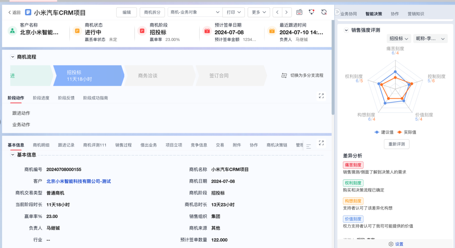The height and width of the screenshot is (248, 455).
Task: Expand the stage actions panel to fullscreen
Action: [x=321, y=96]
